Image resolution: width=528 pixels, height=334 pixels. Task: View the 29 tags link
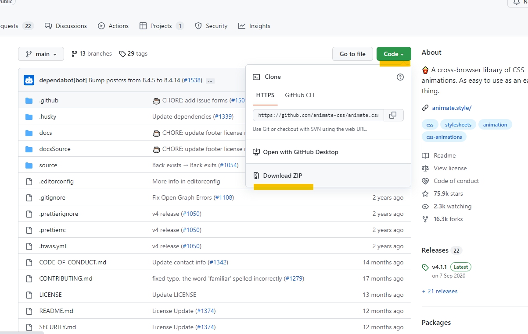point(133,53)
